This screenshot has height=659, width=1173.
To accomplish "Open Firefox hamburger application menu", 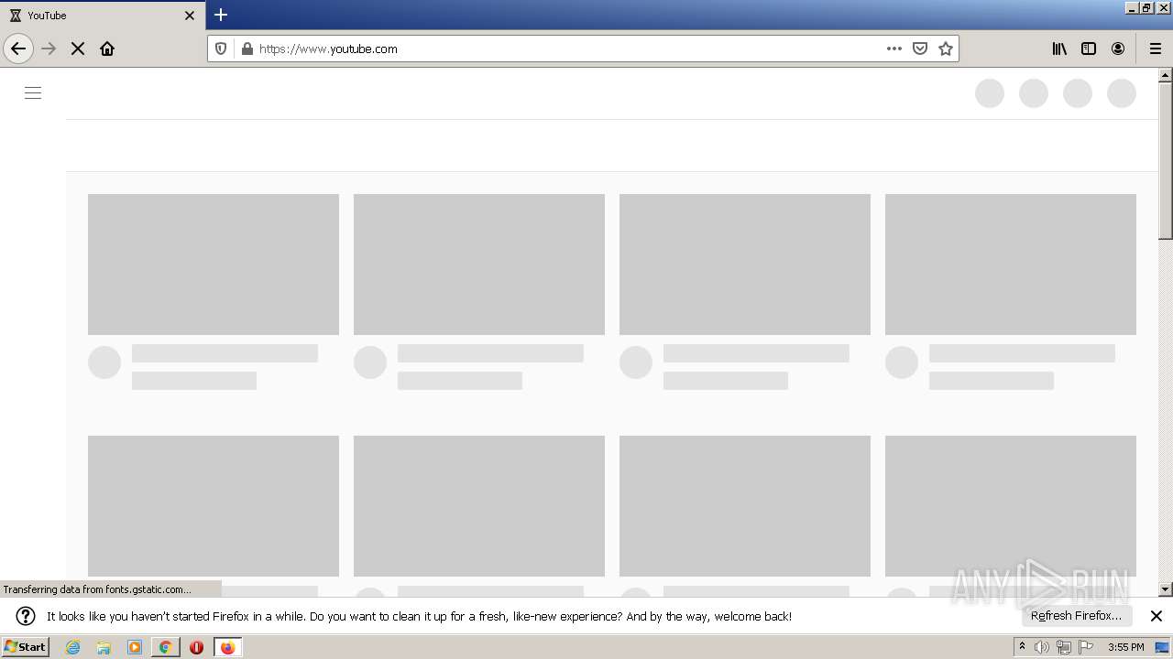I will point(1156,49).
